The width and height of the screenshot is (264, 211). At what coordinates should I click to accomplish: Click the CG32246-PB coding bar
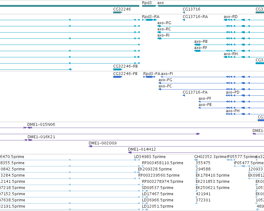[118, 77]
